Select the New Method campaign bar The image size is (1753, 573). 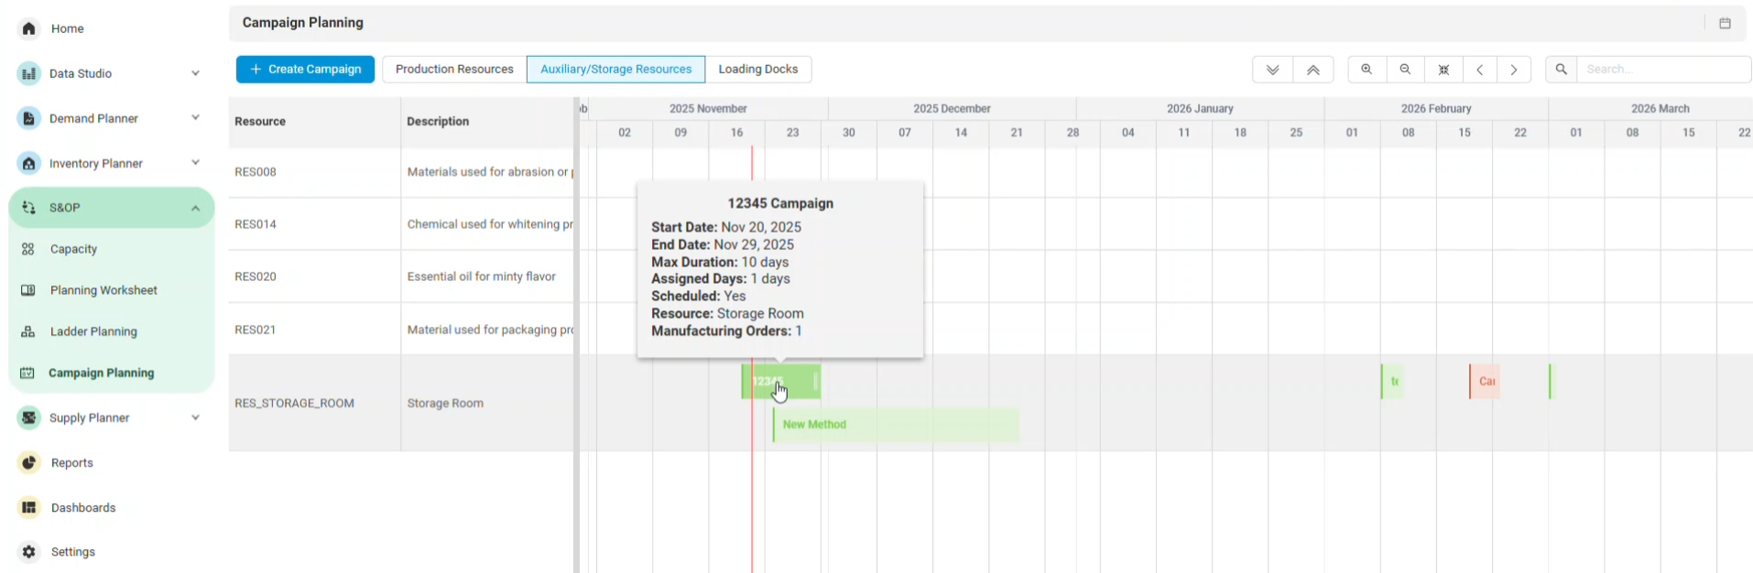[896, 425]
